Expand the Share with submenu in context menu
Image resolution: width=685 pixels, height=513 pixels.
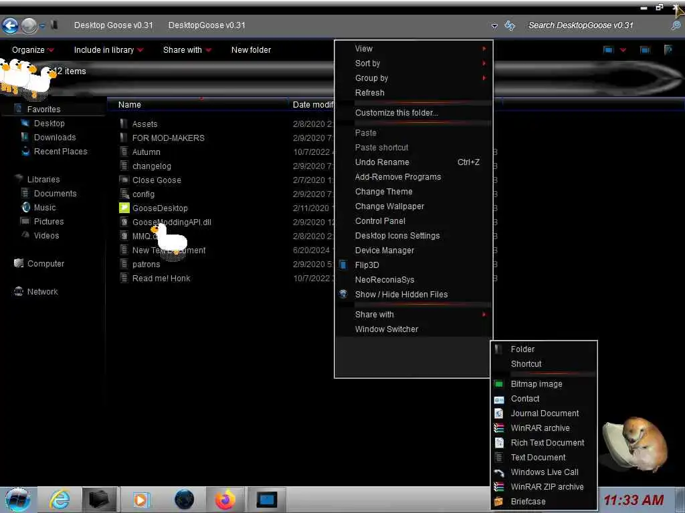pyautogui.click(x=413, y=315)
